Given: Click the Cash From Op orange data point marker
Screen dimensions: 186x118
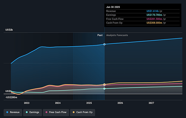Looking at the screenshot, I should point(104,84).
